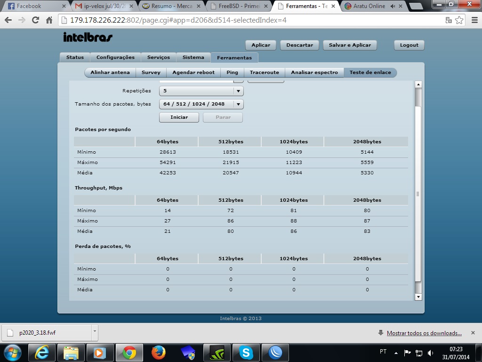This screenshot has width=482, height=362.
Task: Open the Traceroute tool
Action: (265, 72)
